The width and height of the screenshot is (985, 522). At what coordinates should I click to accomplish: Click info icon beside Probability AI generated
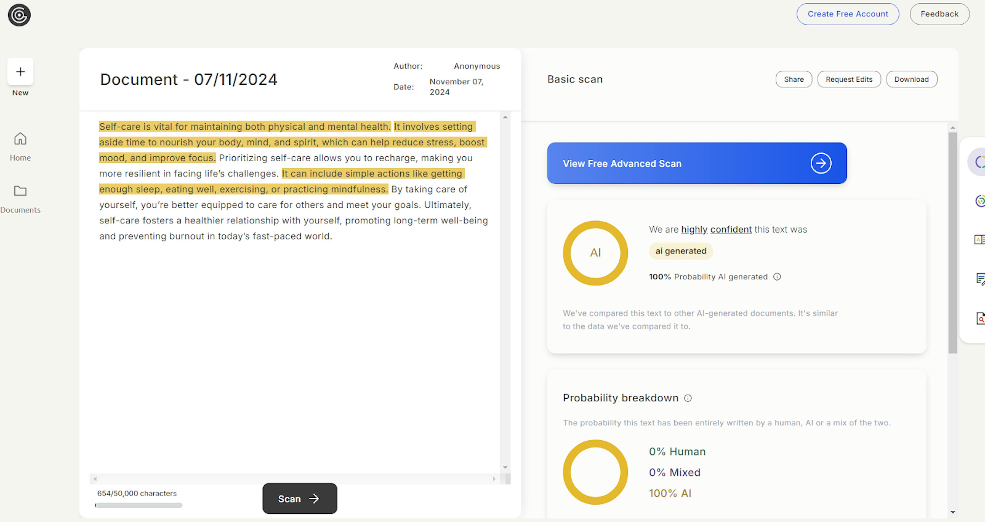point(777,277)
